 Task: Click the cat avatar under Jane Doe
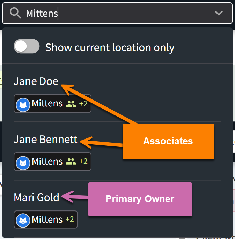point(23,104)
